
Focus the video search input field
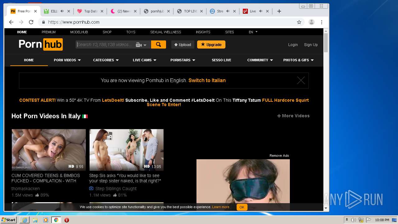(x=105, y=44)
